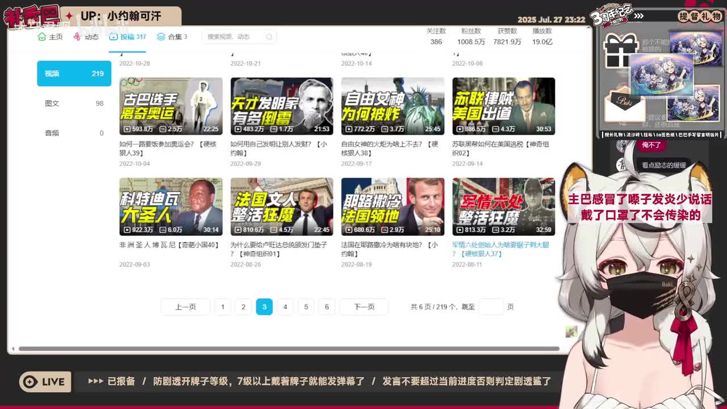Select the 音频 0 category
This screenshot has height=409, width=727.
pos(74,133)
